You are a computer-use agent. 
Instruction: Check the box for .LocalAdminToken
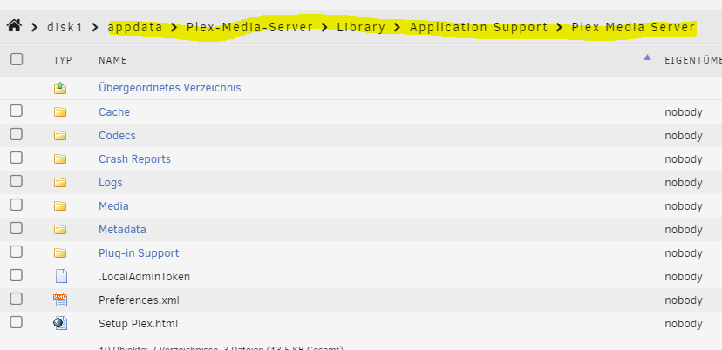17,275
